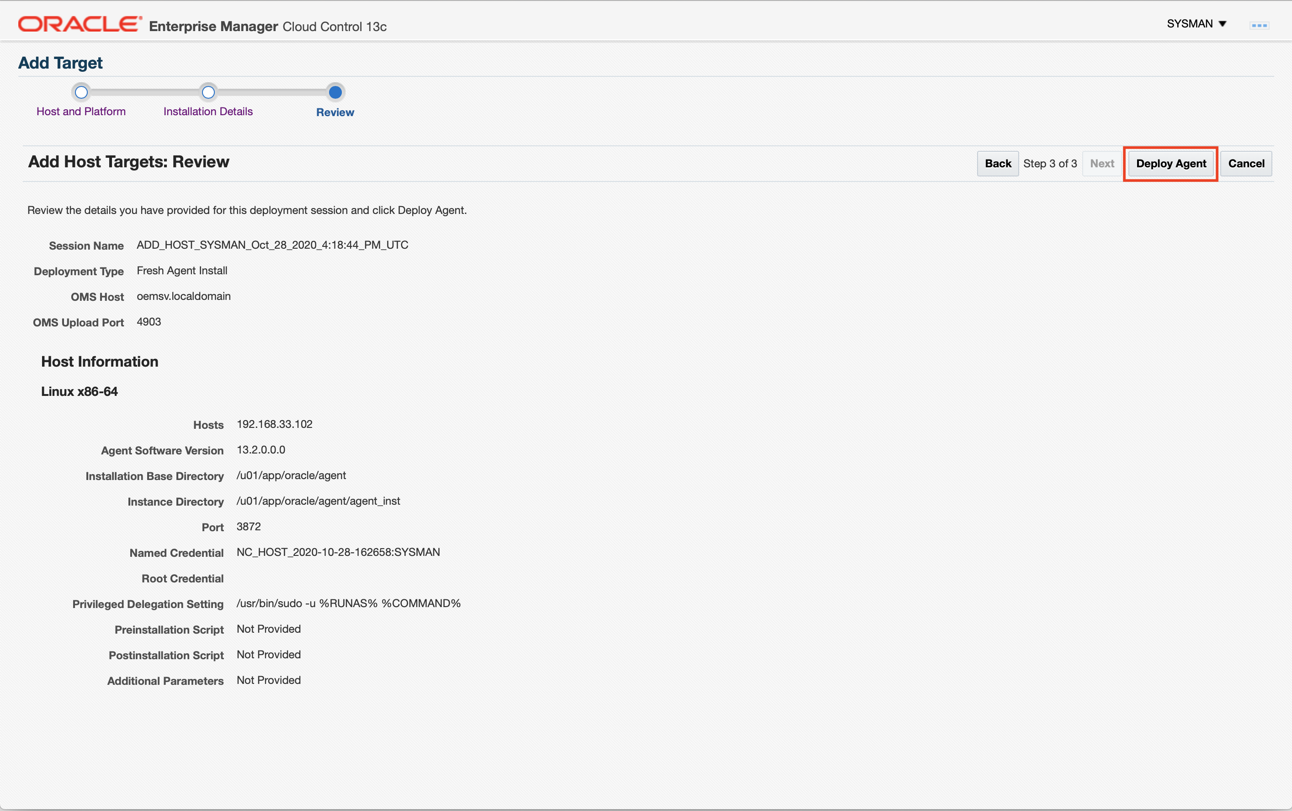Viewport: 1292px width, 811px height.
Task: Select Postinstallation Script Not Provided value
Action: 269,655
